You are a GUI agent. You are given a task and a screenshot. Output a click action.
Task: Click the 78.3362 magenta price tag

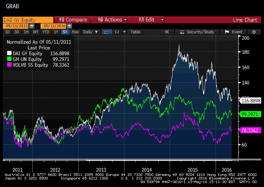pos(250,130)
